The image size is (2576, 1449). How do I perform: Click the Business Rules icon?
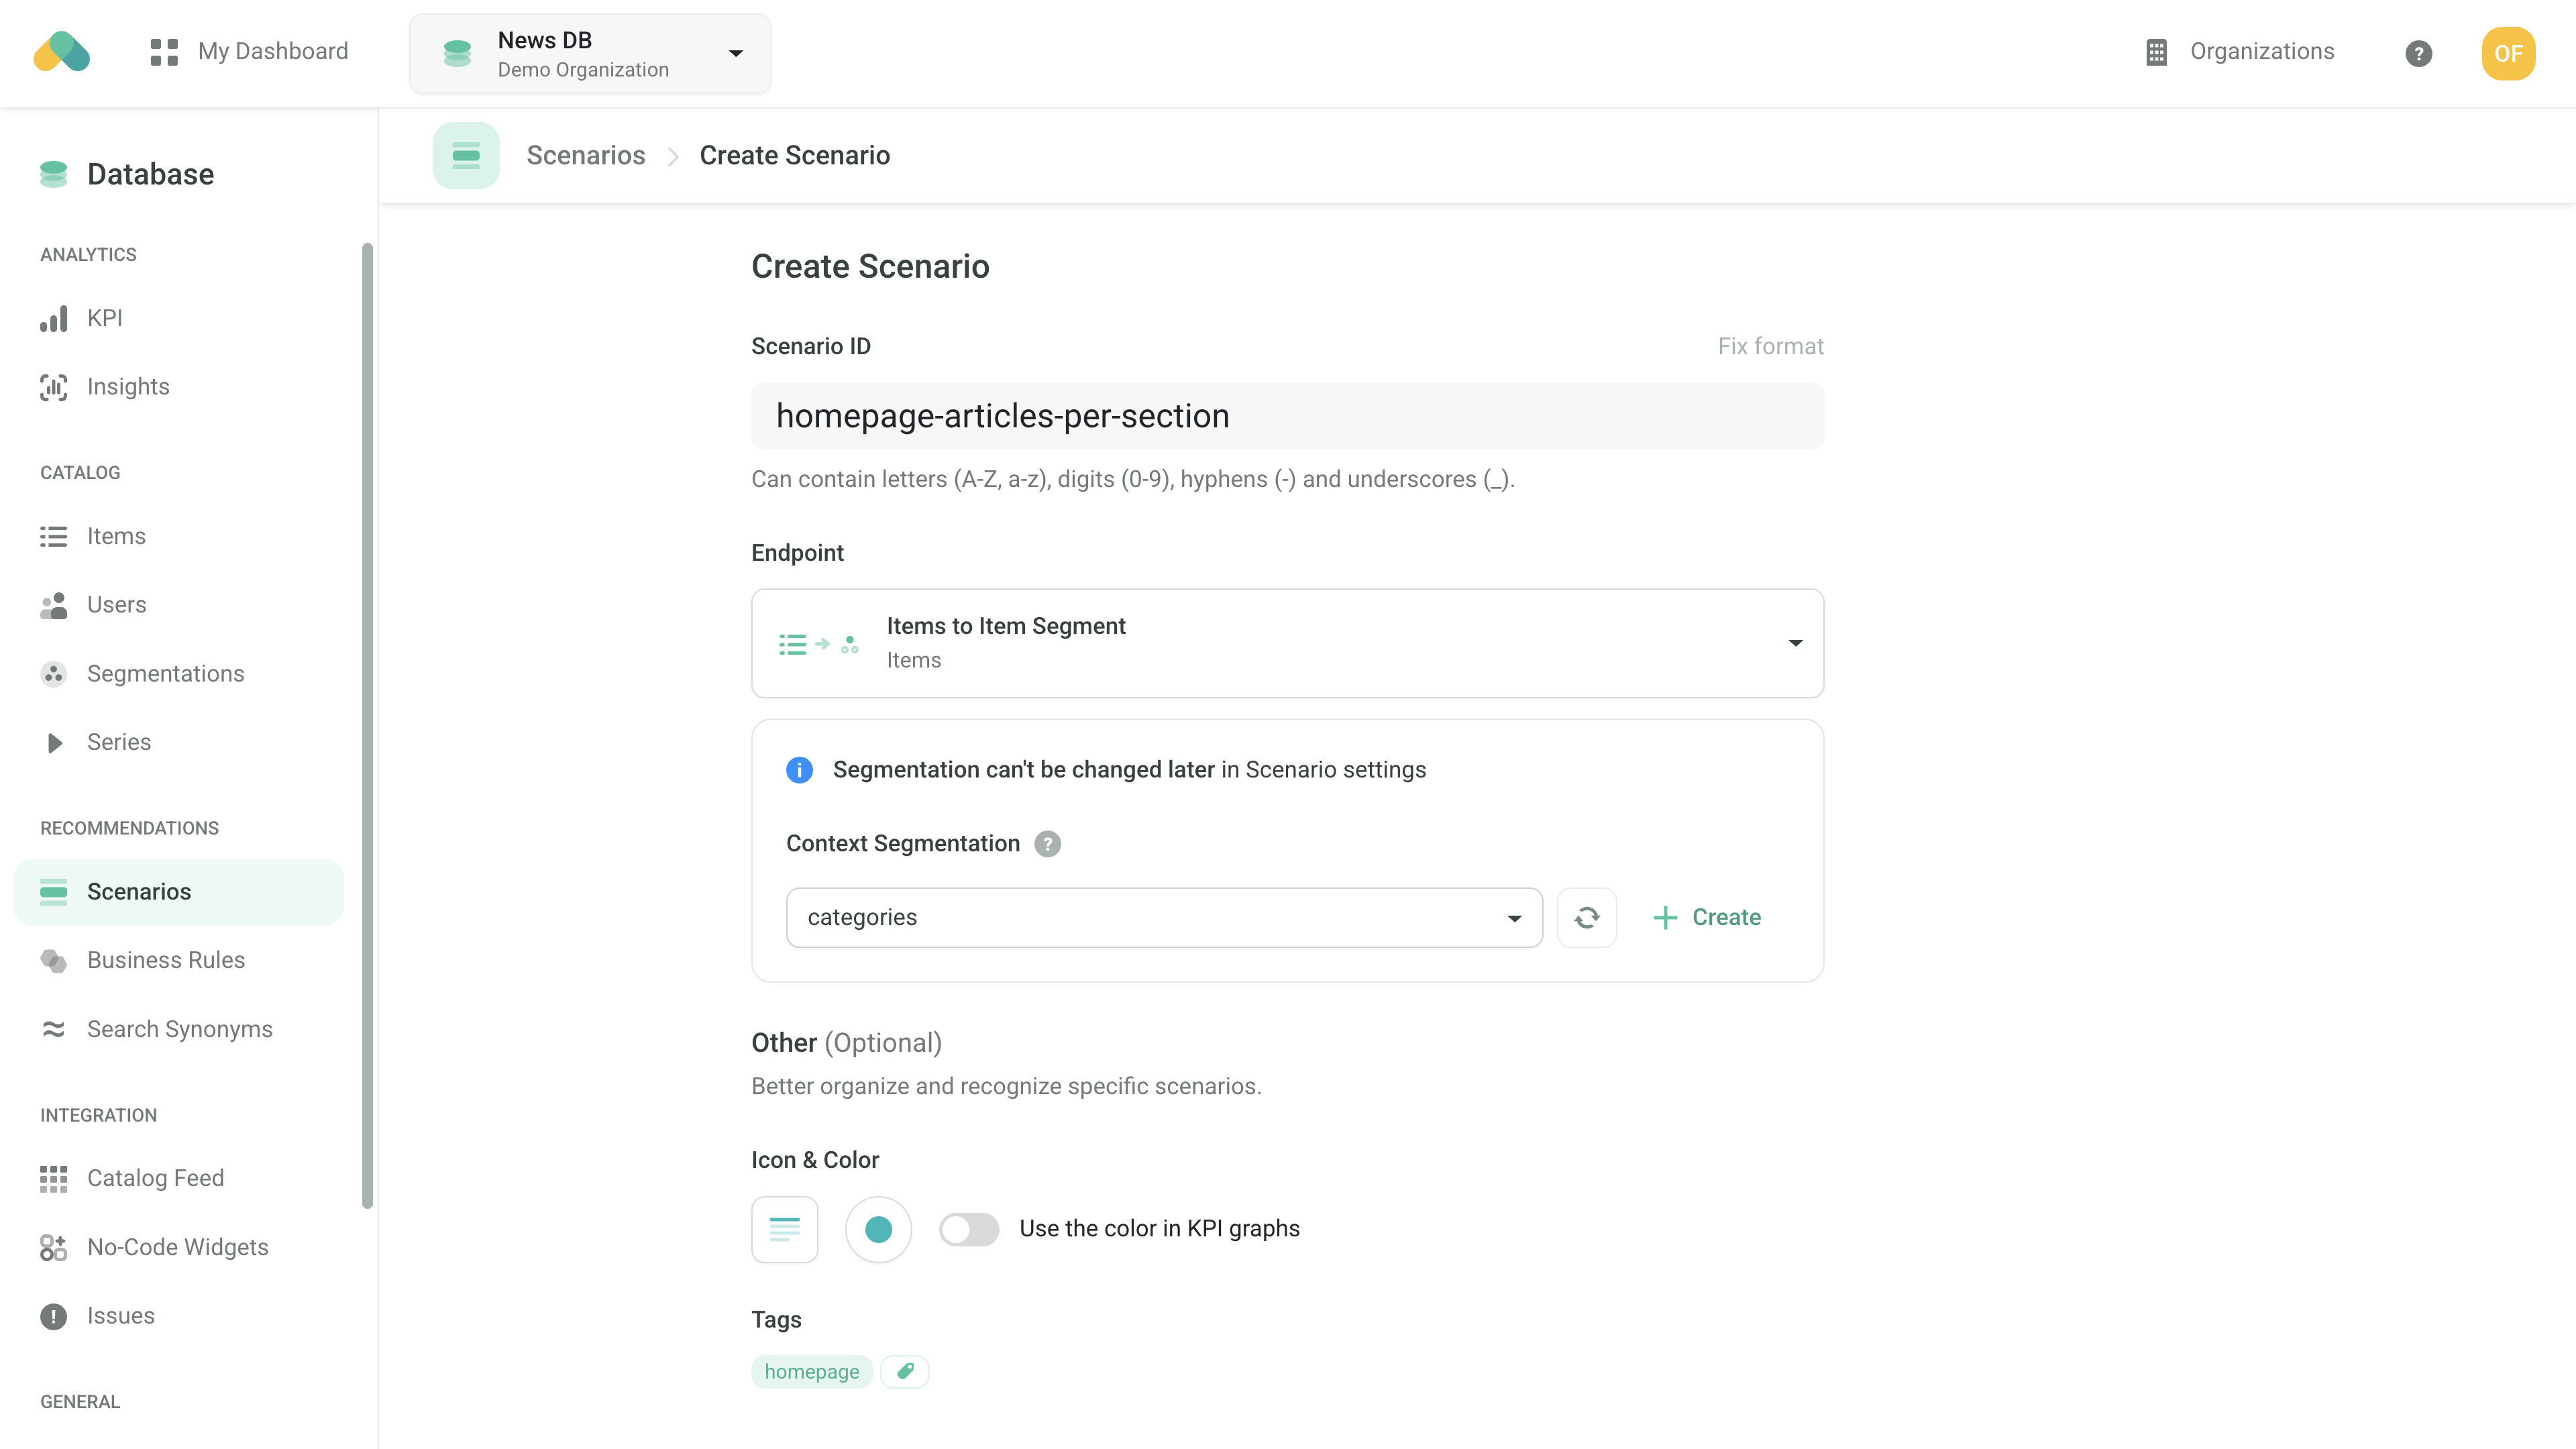coord(53,960)
